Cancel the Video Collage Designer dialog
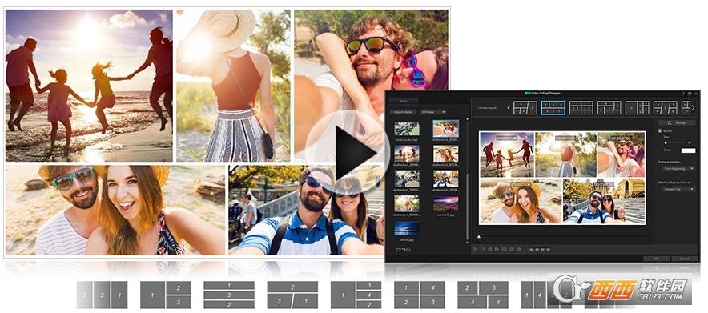This screenshot has width=708, height=313. pos(685,259)
